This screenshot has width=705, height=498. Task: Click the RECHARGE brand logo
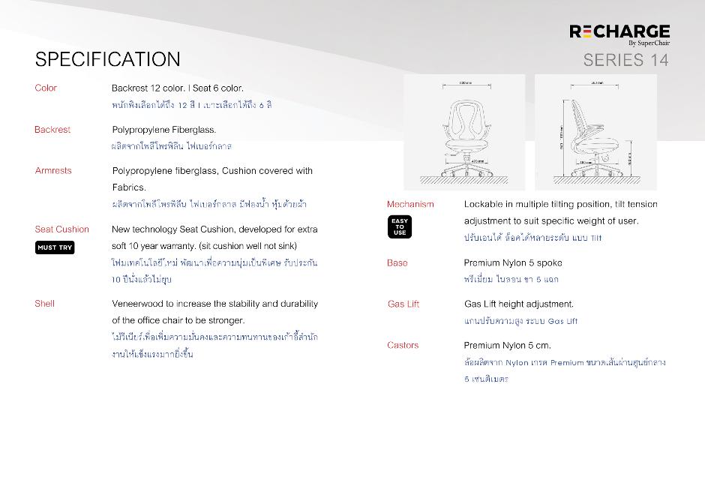point(619,32)
